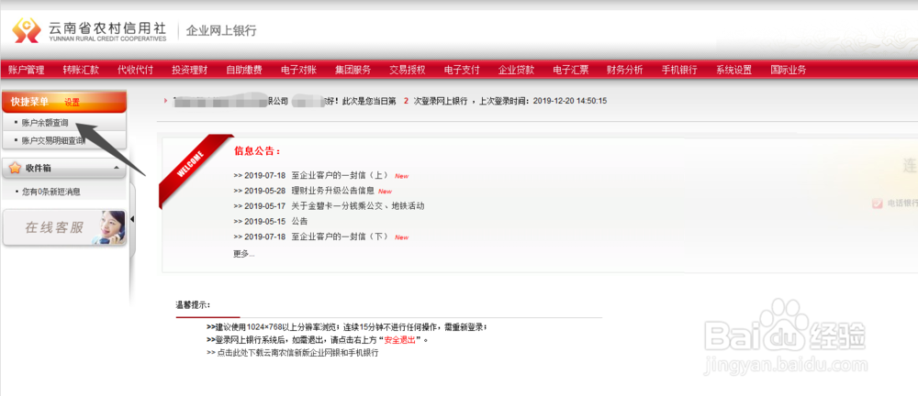Screen dimensions: 918x396
Task: Click the 快捷菜单 panel header
Action: coord(64,103)
